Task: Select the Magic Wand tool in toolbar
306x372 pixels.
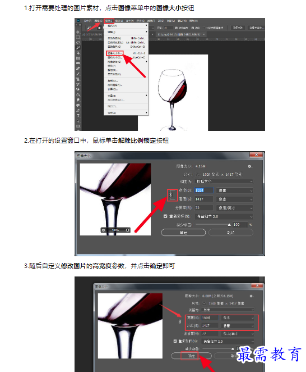Action: 78,47
